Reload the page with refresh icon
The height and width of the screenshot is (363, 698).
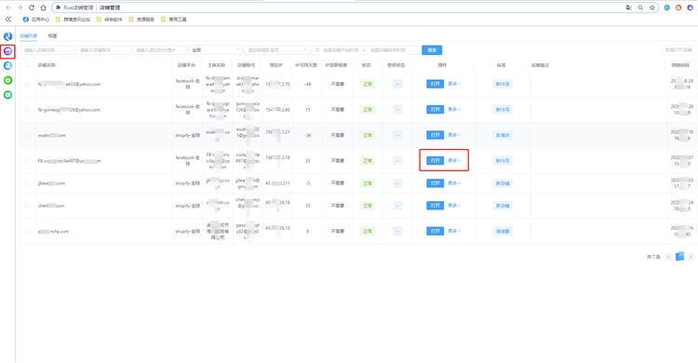(32, 7)
